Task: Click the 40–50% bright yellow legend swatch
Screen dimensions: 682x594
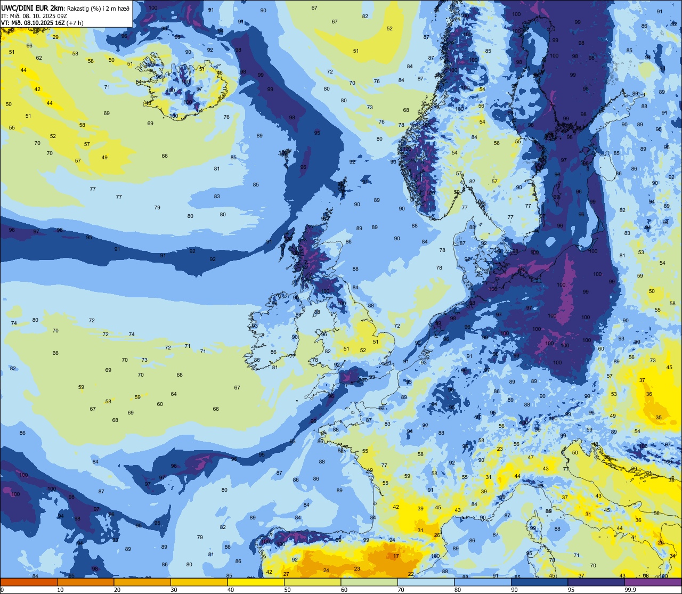Action: point(256,582)
